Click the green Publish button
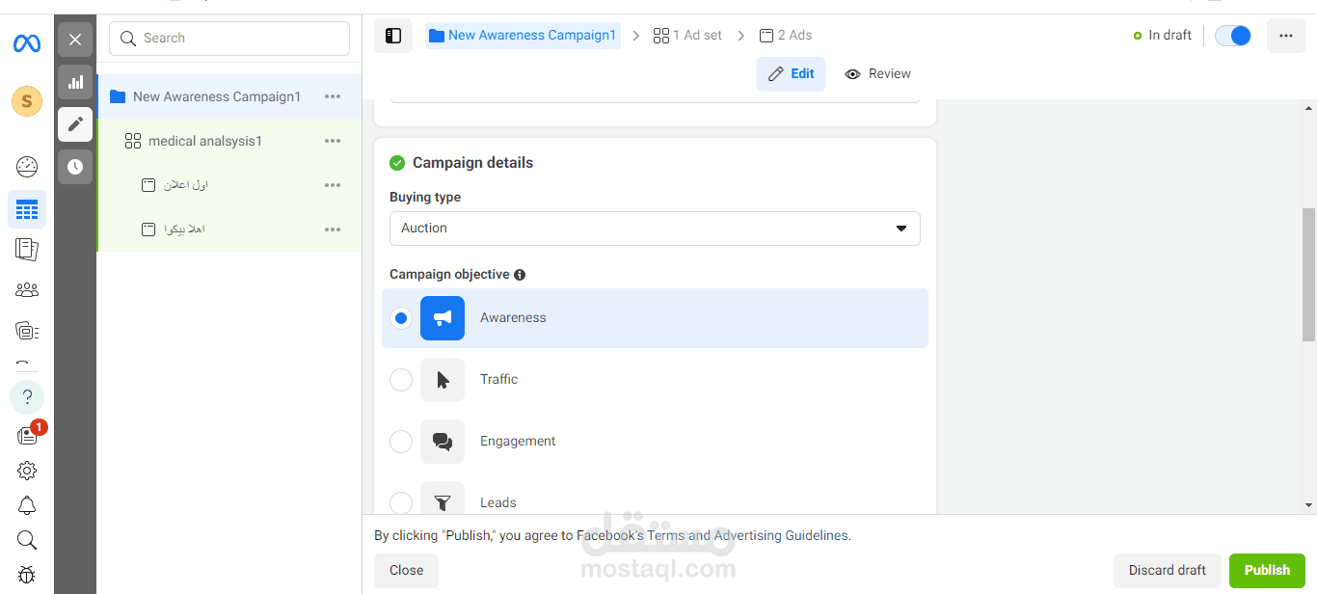Image resolution: width=1317 pixels, height=594 pixels. [x=1266, y=570]
